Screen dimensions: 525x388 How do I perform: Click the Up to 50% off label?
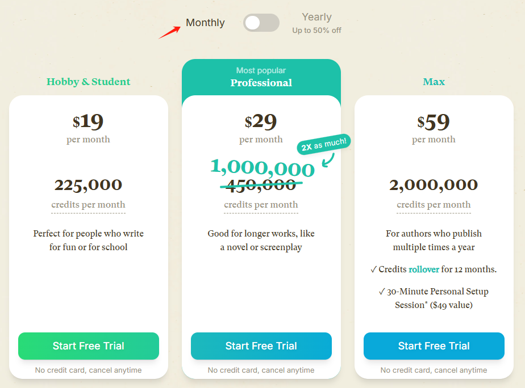coord(316,31)
